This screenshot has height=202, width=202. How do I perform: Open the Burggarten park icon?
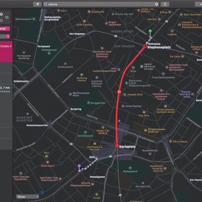(x=88, y=103)
